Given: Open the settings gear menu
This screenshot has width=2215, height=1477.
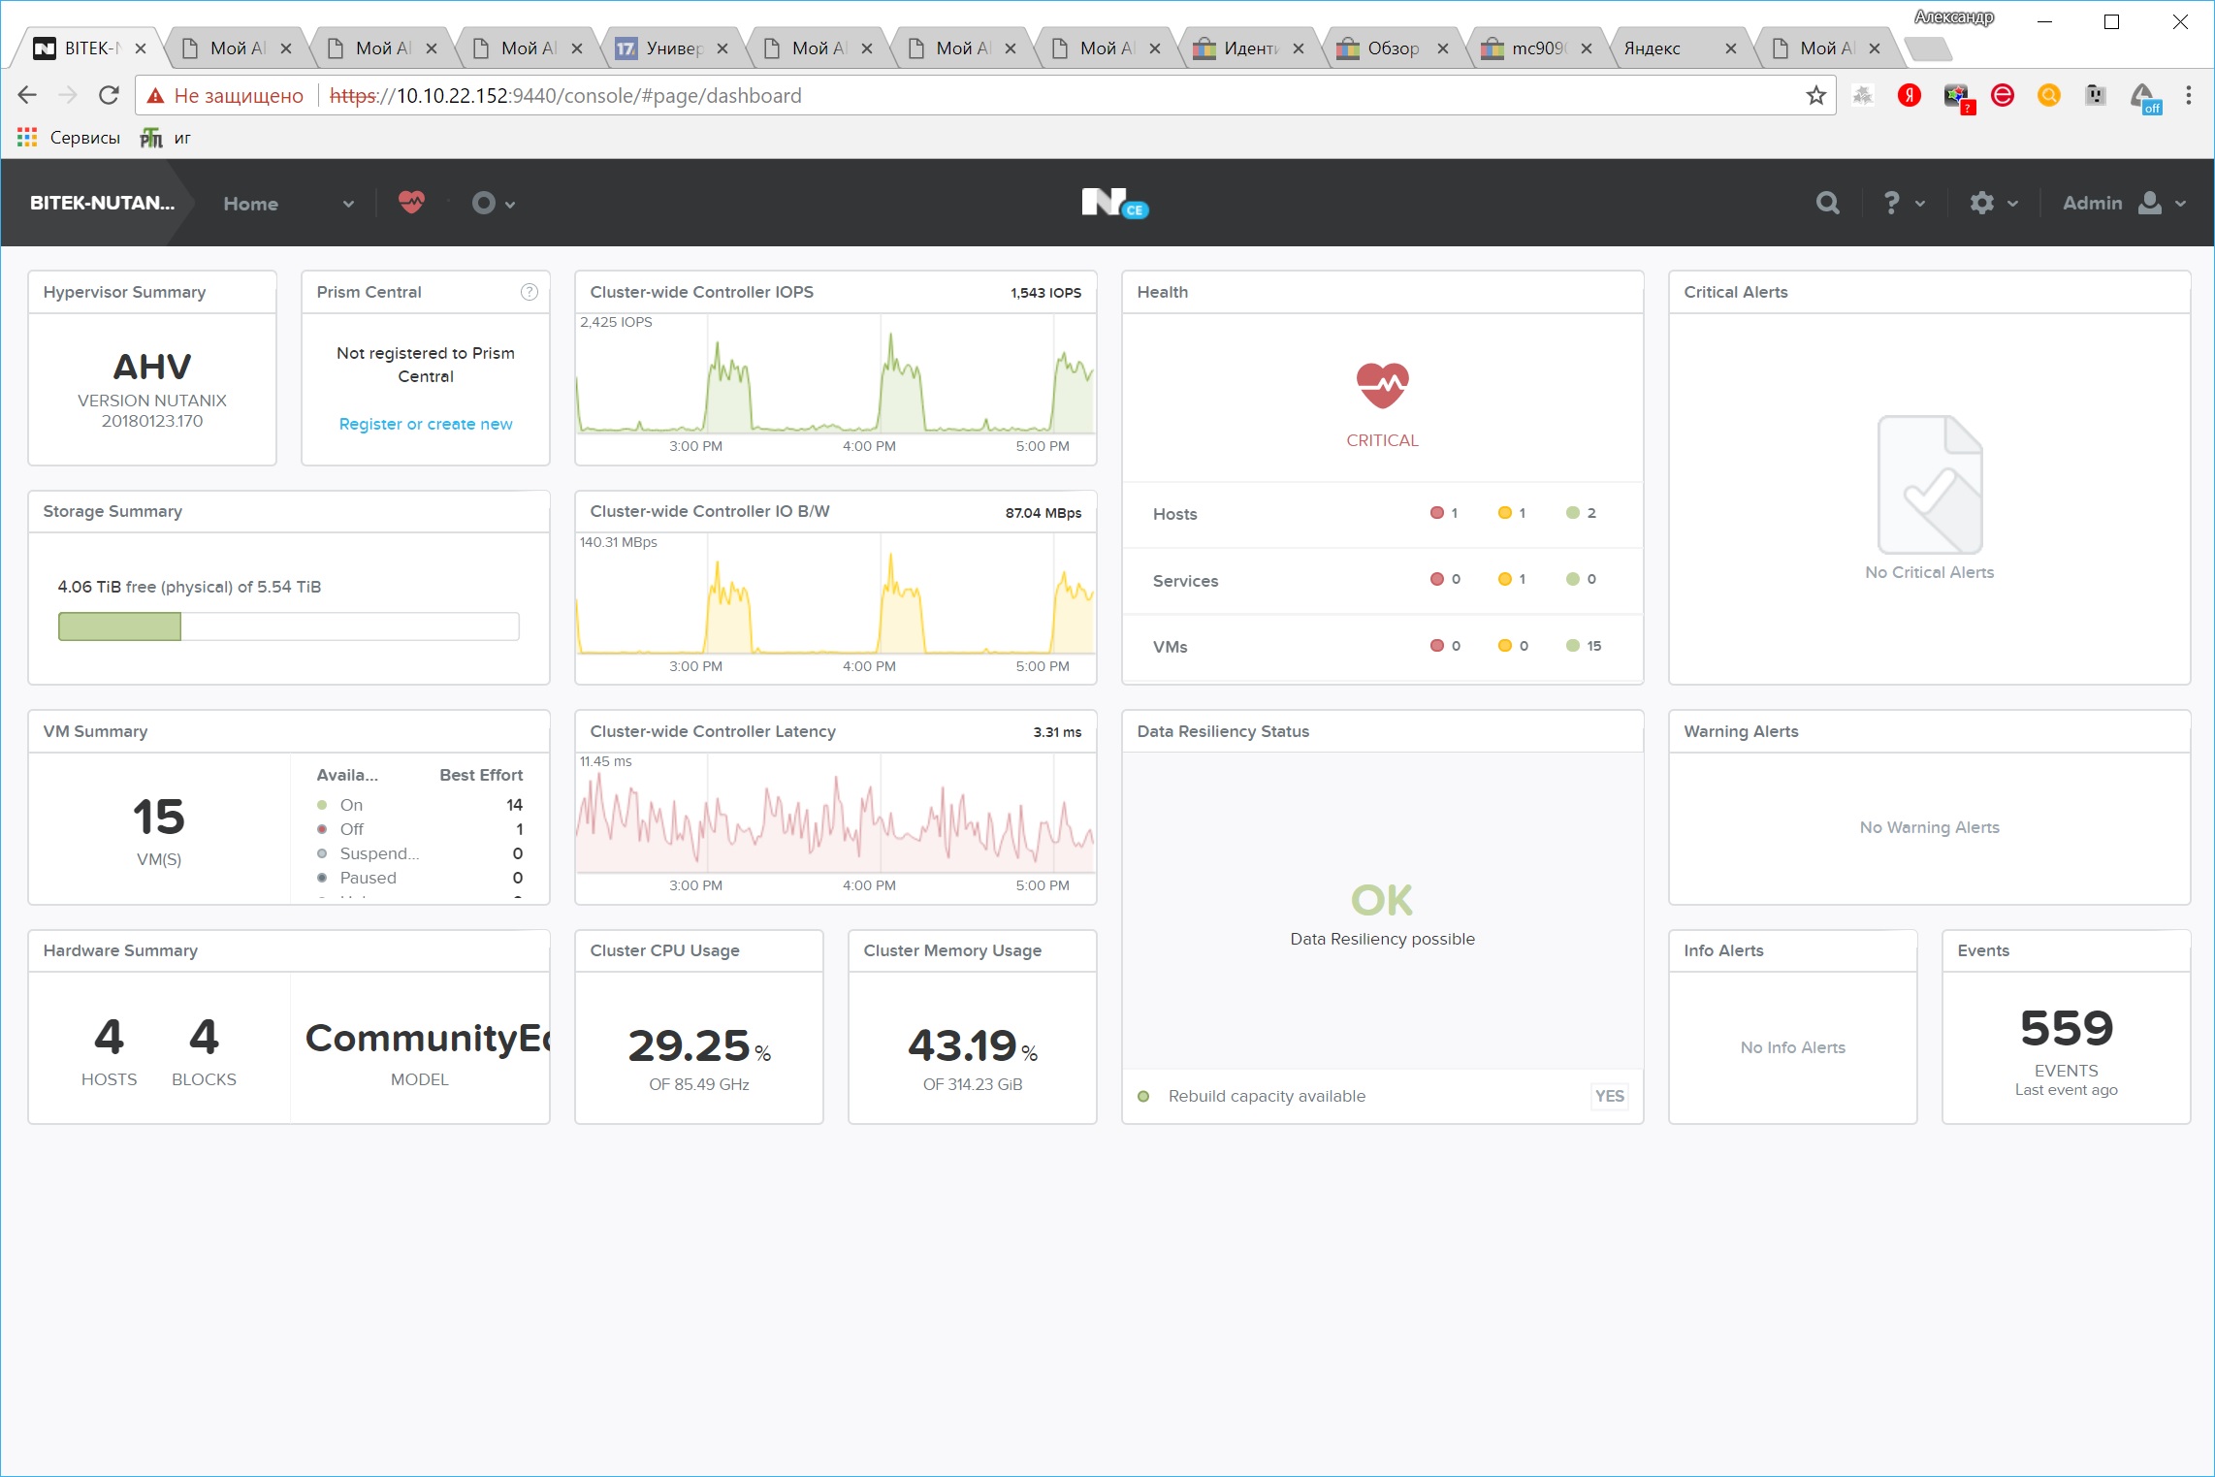Looking at the screenshot, I should tap(1981, 203).
